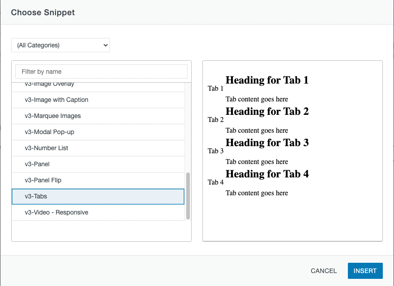Click Heading for Tab 1 in preview
The width and height of the screenshot is (394, 286).
point(267,80)
